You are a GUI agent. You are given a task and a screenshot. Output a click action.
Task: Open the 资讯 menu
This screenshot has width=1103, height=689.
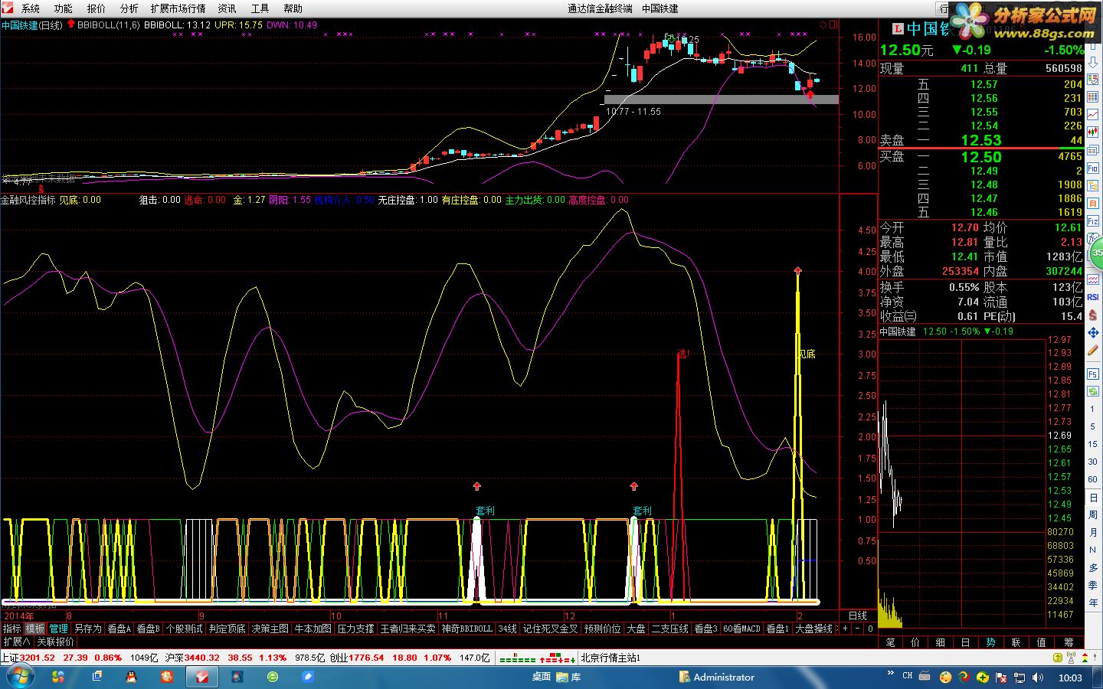point(227,8)
